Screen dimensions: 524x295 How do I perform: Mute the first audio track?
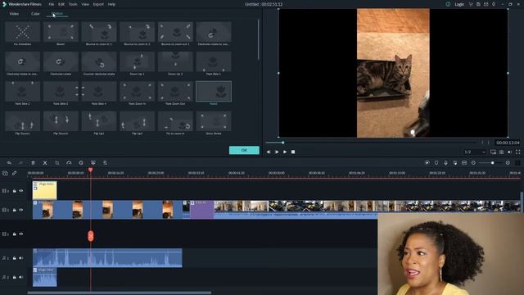tap(21, 258)
